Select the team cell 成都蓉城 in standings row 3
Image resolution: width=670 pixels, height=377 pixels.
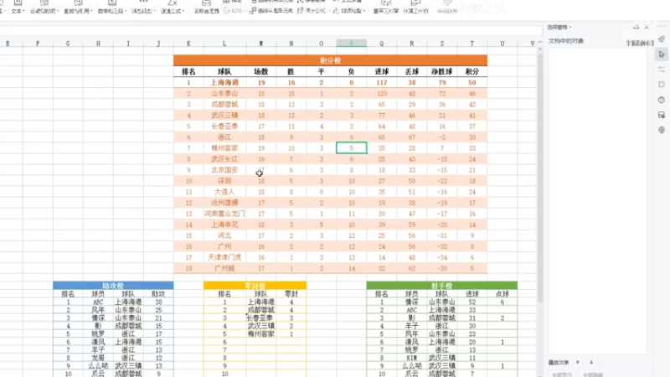(224, 104)
